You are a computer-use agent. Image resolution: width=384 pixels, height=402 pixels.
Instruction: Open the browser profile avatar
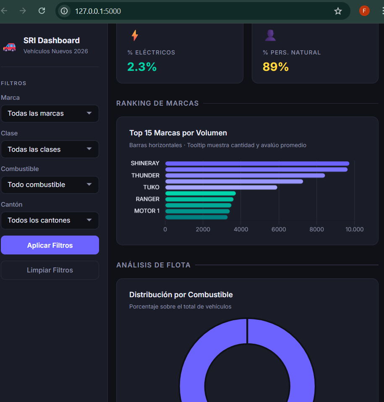click(364, 11)
